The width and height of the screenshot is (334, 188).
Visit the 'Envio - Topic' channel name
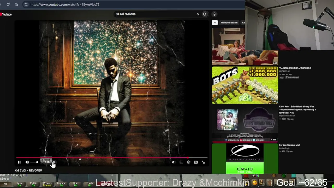pos(284,148)
